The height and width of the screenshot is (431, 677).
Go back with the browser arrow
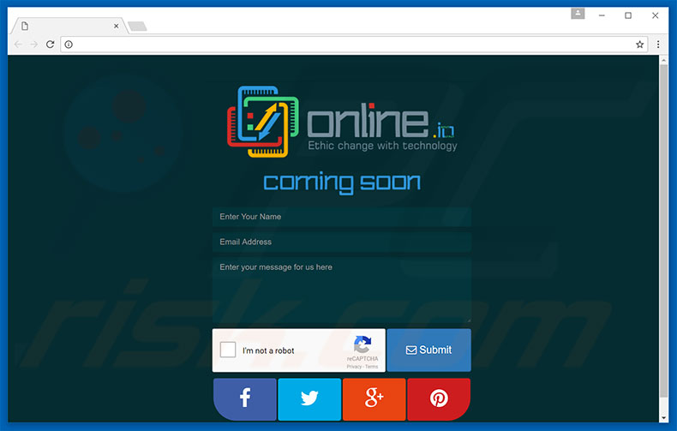pos(18,44)
